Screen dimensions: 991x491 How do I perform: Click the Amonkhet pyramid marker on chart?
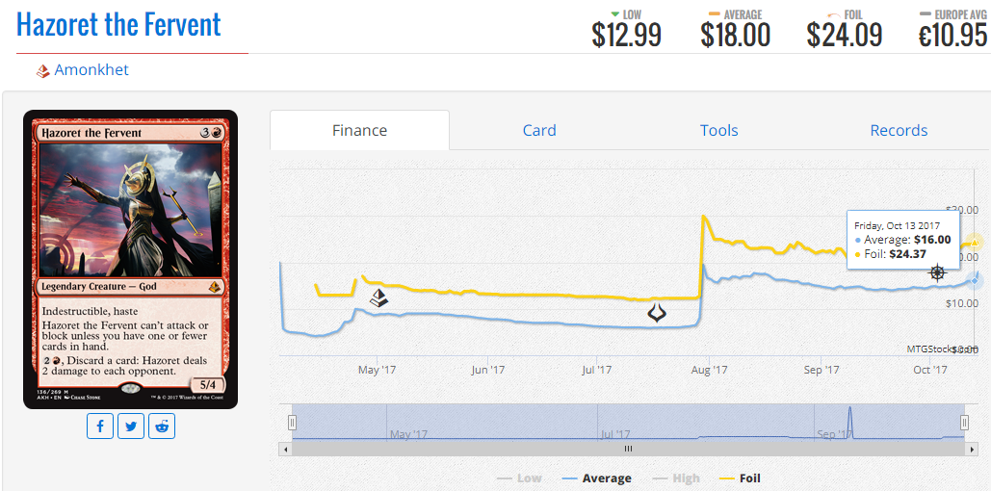[378, 297]
